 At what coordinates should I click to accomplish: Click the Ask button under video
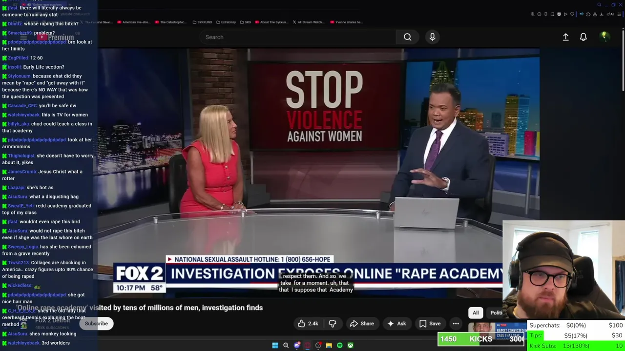tap(396, 324)
